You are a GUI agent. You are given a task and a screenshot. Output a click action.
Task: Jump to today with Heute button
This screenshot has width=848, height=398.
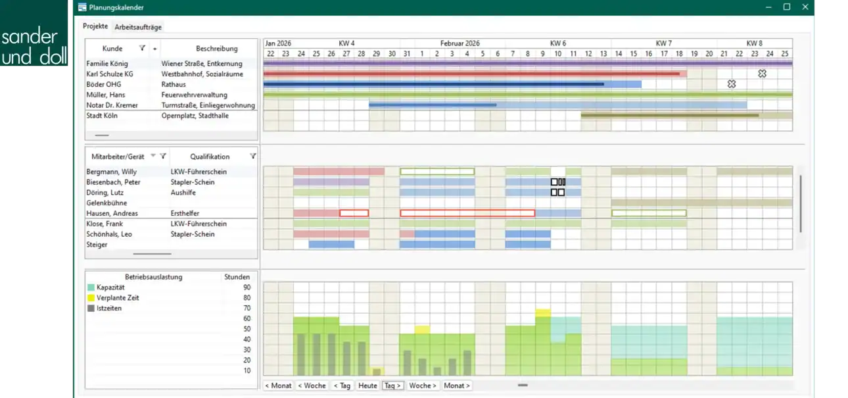(368, 386)
